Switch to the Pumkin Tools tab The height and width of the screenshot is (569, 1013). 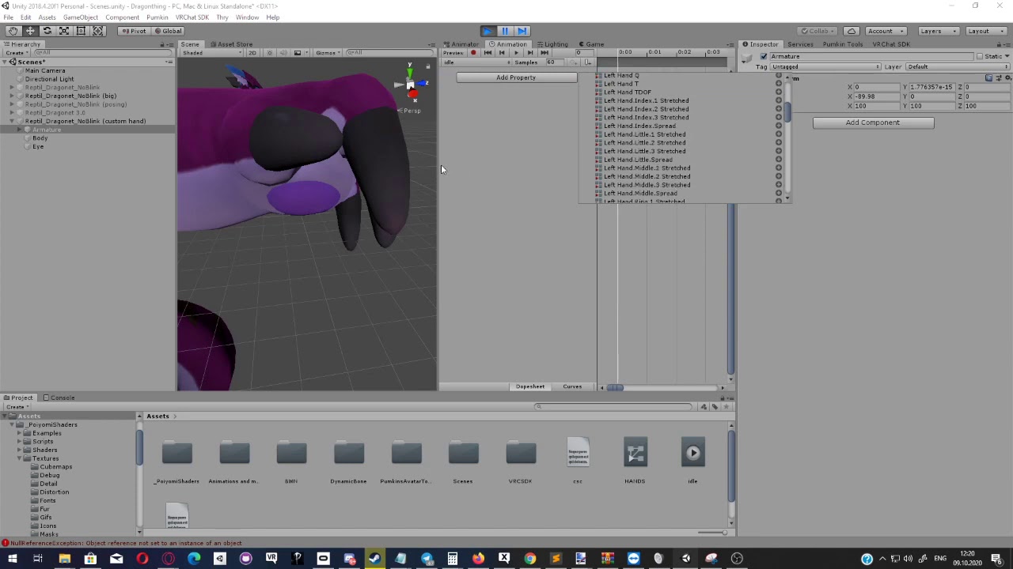point(842,44)
